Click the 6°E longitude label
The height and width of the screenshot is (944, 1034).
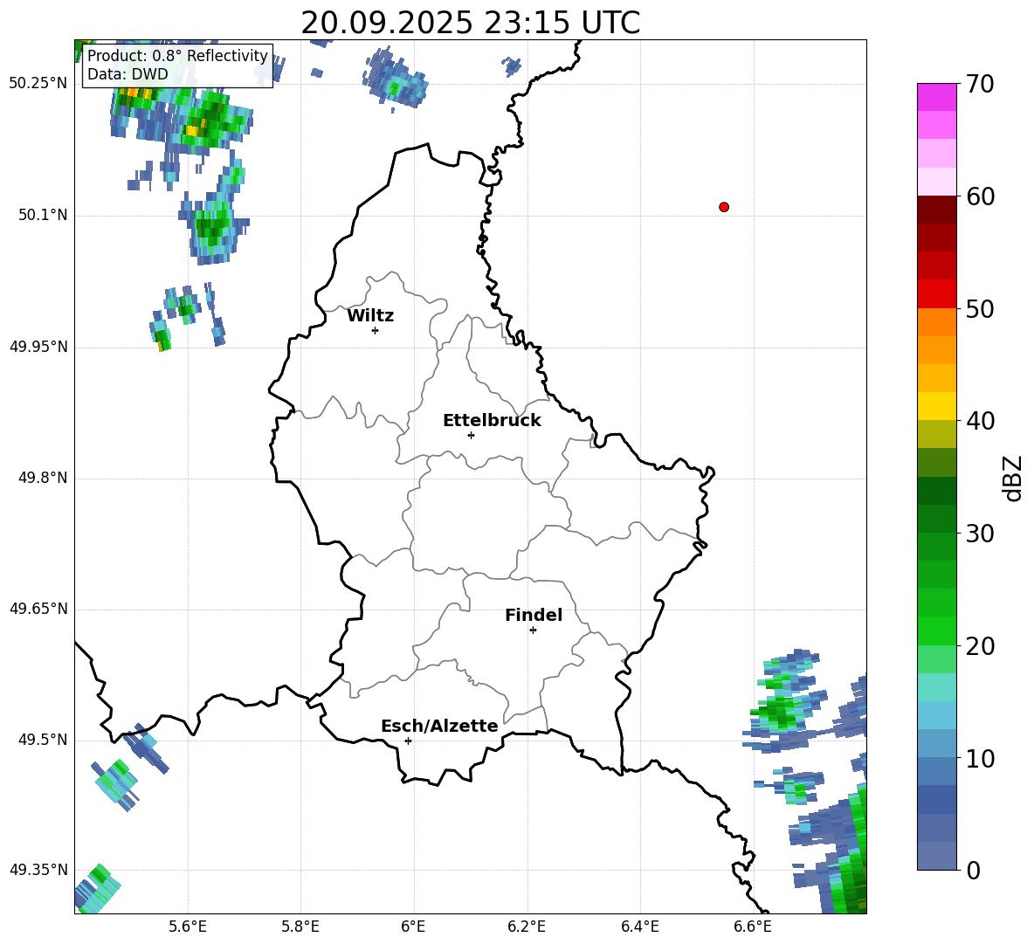[413, 927]
